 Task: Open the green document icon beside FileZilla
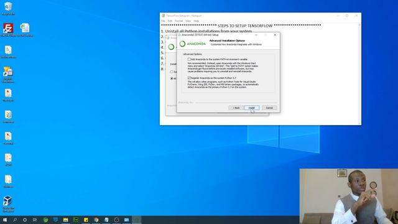(25, 30)
